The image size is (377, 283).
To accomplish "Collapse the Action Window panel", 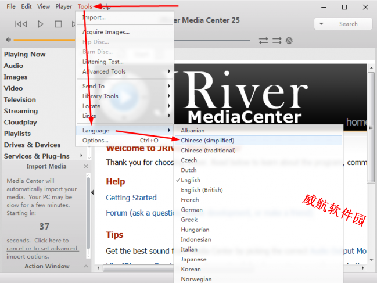I will coord(86,267).
